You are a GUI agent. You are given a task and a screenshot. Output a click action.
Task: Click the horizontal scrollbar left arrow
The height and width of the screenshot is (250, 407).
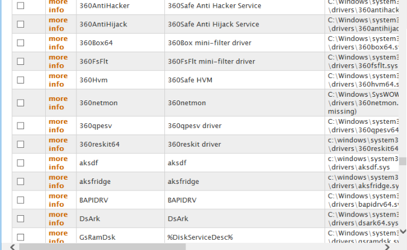tap(13, 247)
